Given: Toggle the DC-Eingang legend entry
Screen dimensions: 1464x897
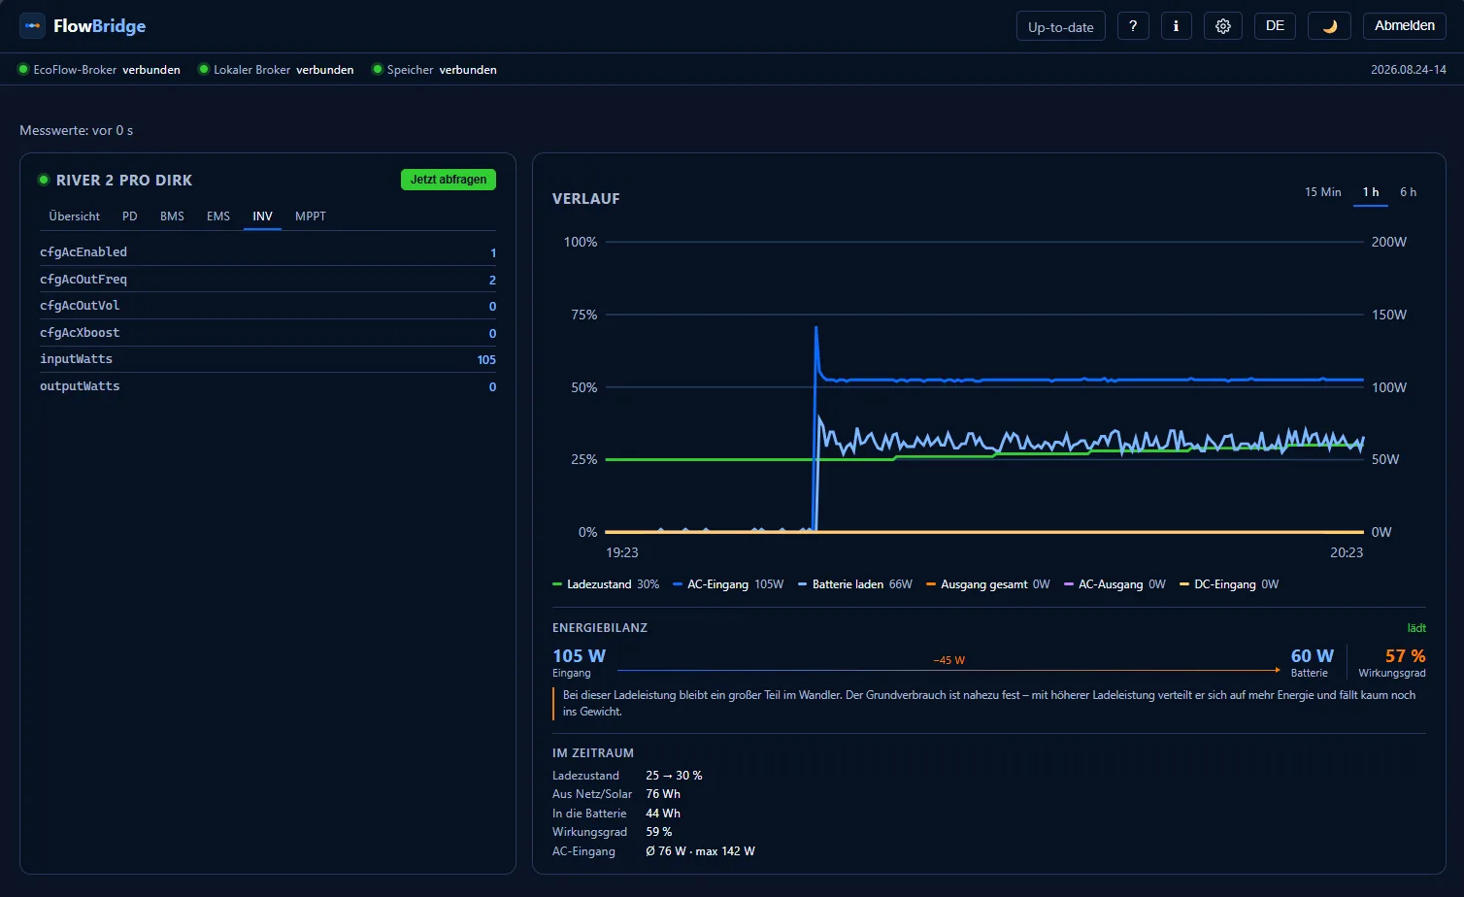Looking at the screenshot, I should tap(1229, 584).
